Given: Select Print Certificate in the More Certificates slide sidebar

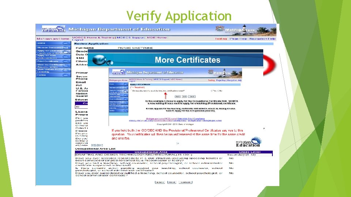Looking at the screenshot, I should click(118, 99).
